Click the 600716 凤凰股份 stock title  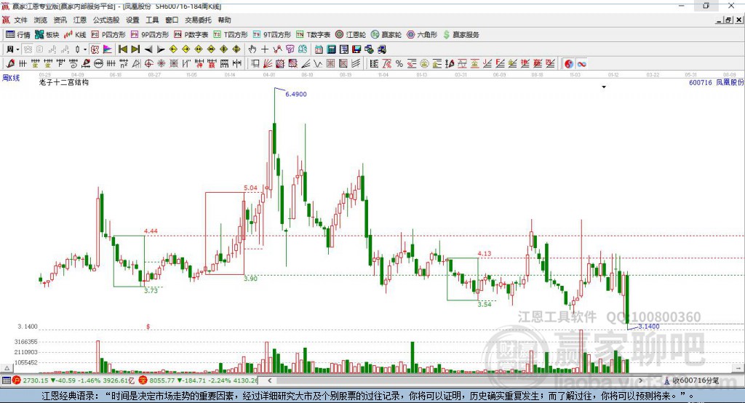pos(717,82)
